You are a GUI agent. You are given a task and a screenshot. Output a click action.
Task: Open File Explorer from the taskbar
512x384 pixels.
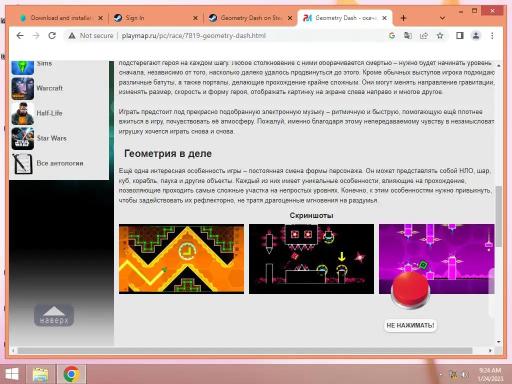coord(40,374)
